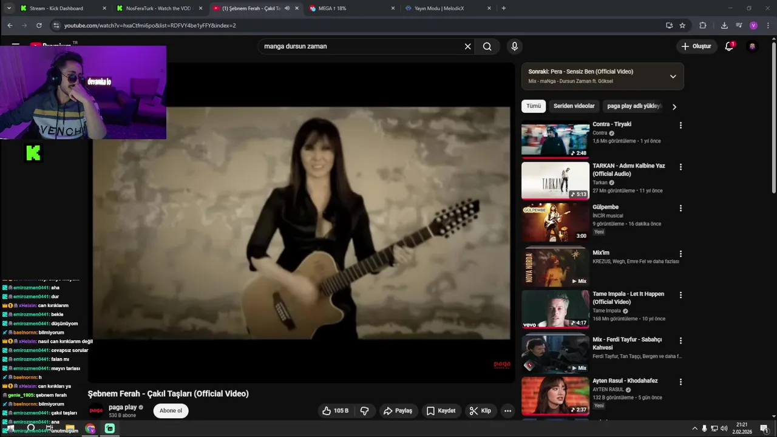Open options menu for Tame Impala video
This screenshot has height=437, width=777.
(x=680, y=295)
